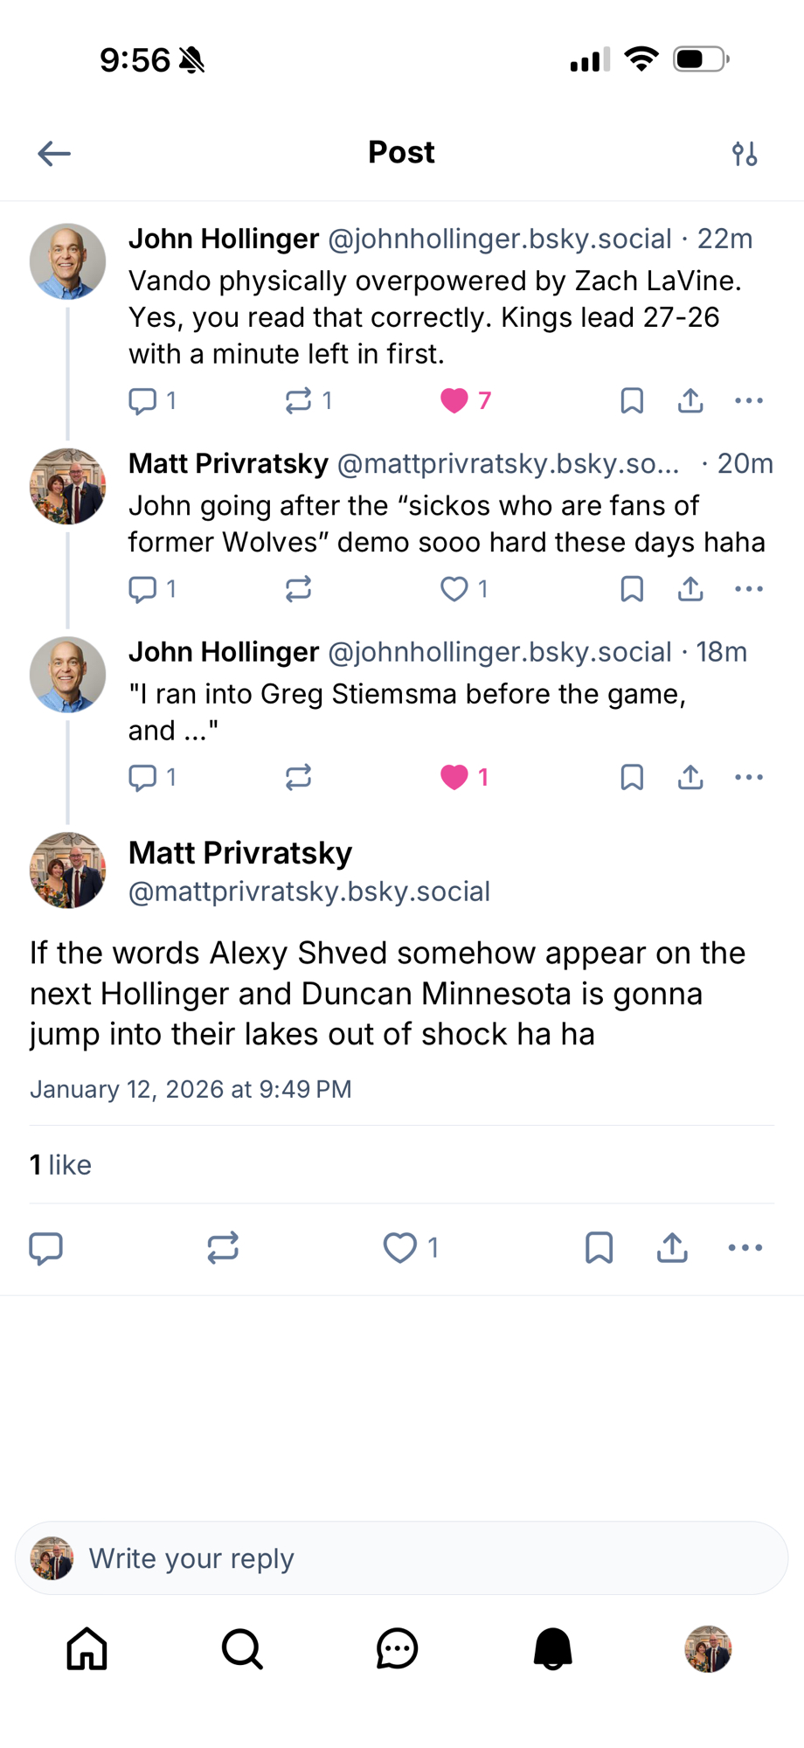The image size is (804, 1748).
Task: Reply to the main Alexy Shved post
Action: (46, 1248)
